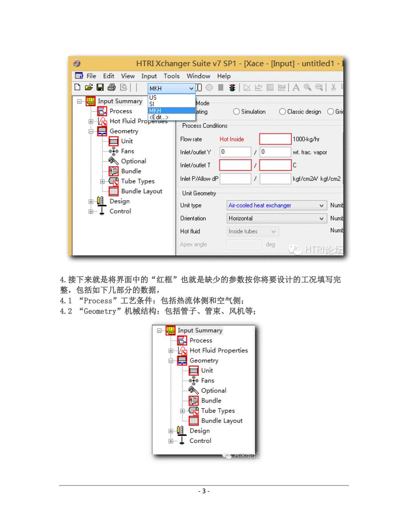This screenshot has height=528, width=408.
Task: Choose highlighted MKH in the unit set list
Action: click(172, 110)
